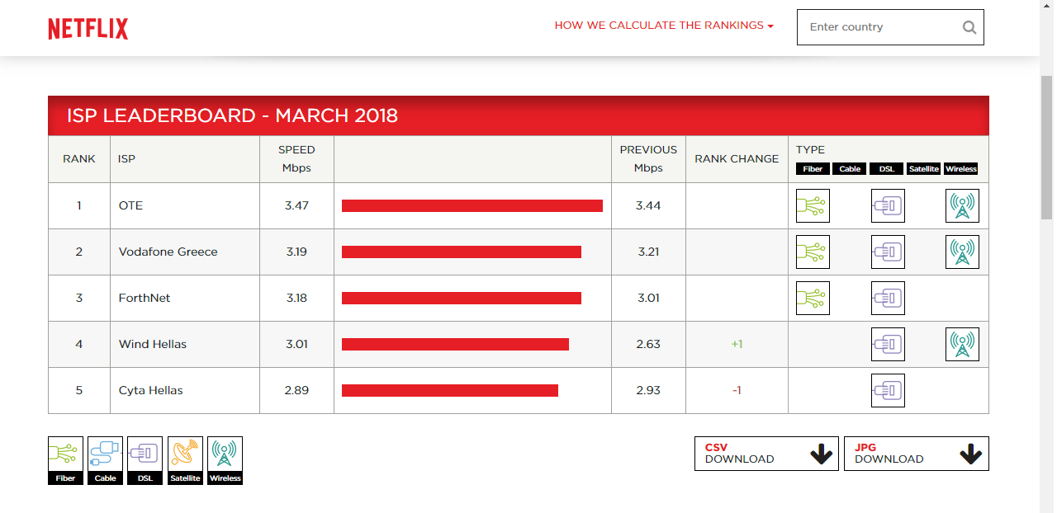Click the search magnifier icon
This screenshot has height=513, width=1057.
(x=969, y=27)
